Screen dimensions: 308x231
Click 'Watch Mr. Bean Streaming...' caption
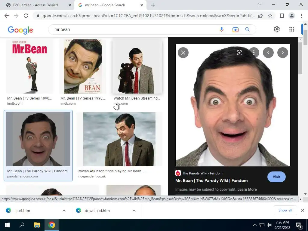(137, 98)
